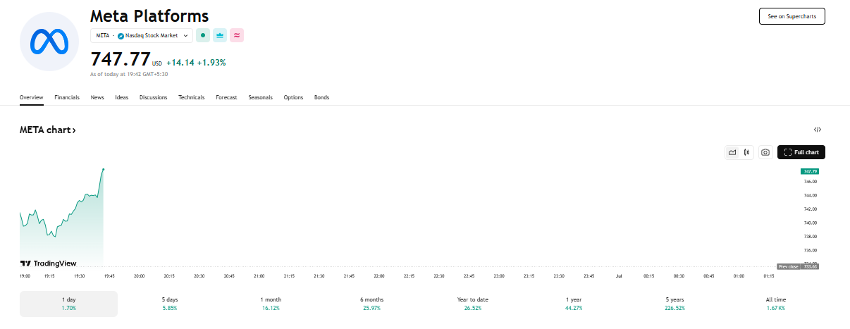Click the Meta Platforms title
The width and height of the screenshot is (850, 329).
pyautogui.click(x=149, y=15)
